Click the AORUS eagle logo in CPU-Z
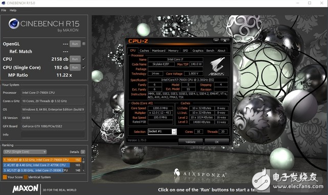 point(217,67)
